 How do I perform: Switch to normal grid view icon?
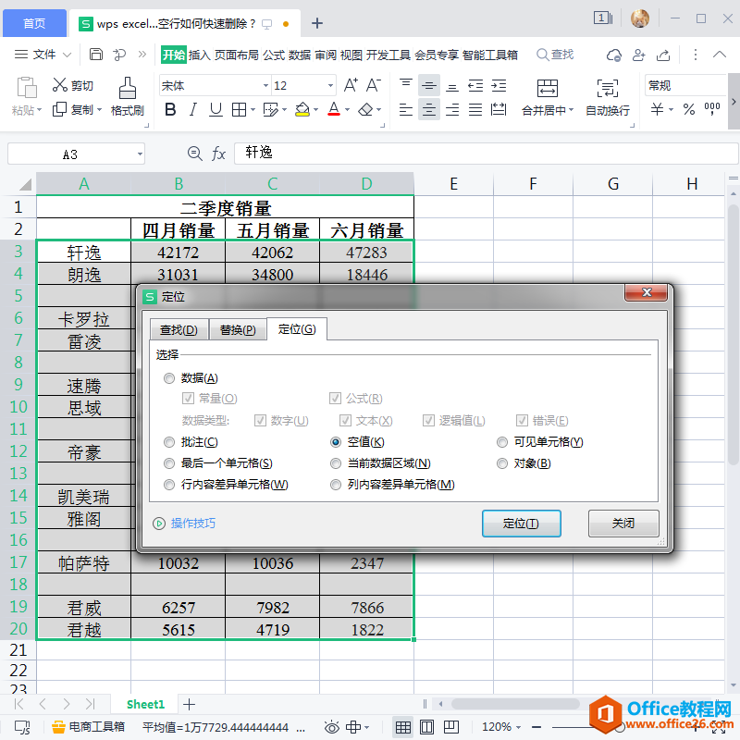point(402,727)
